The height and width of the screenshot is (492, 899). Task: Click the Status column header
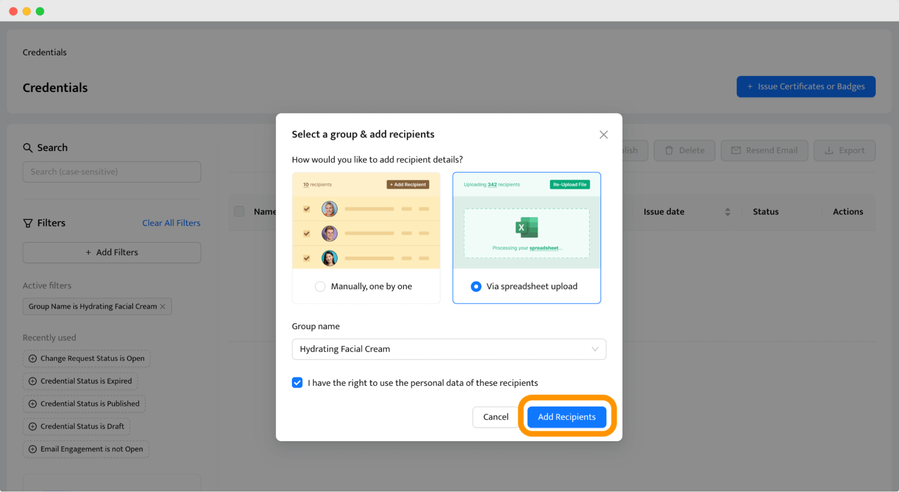click(765, 212)
